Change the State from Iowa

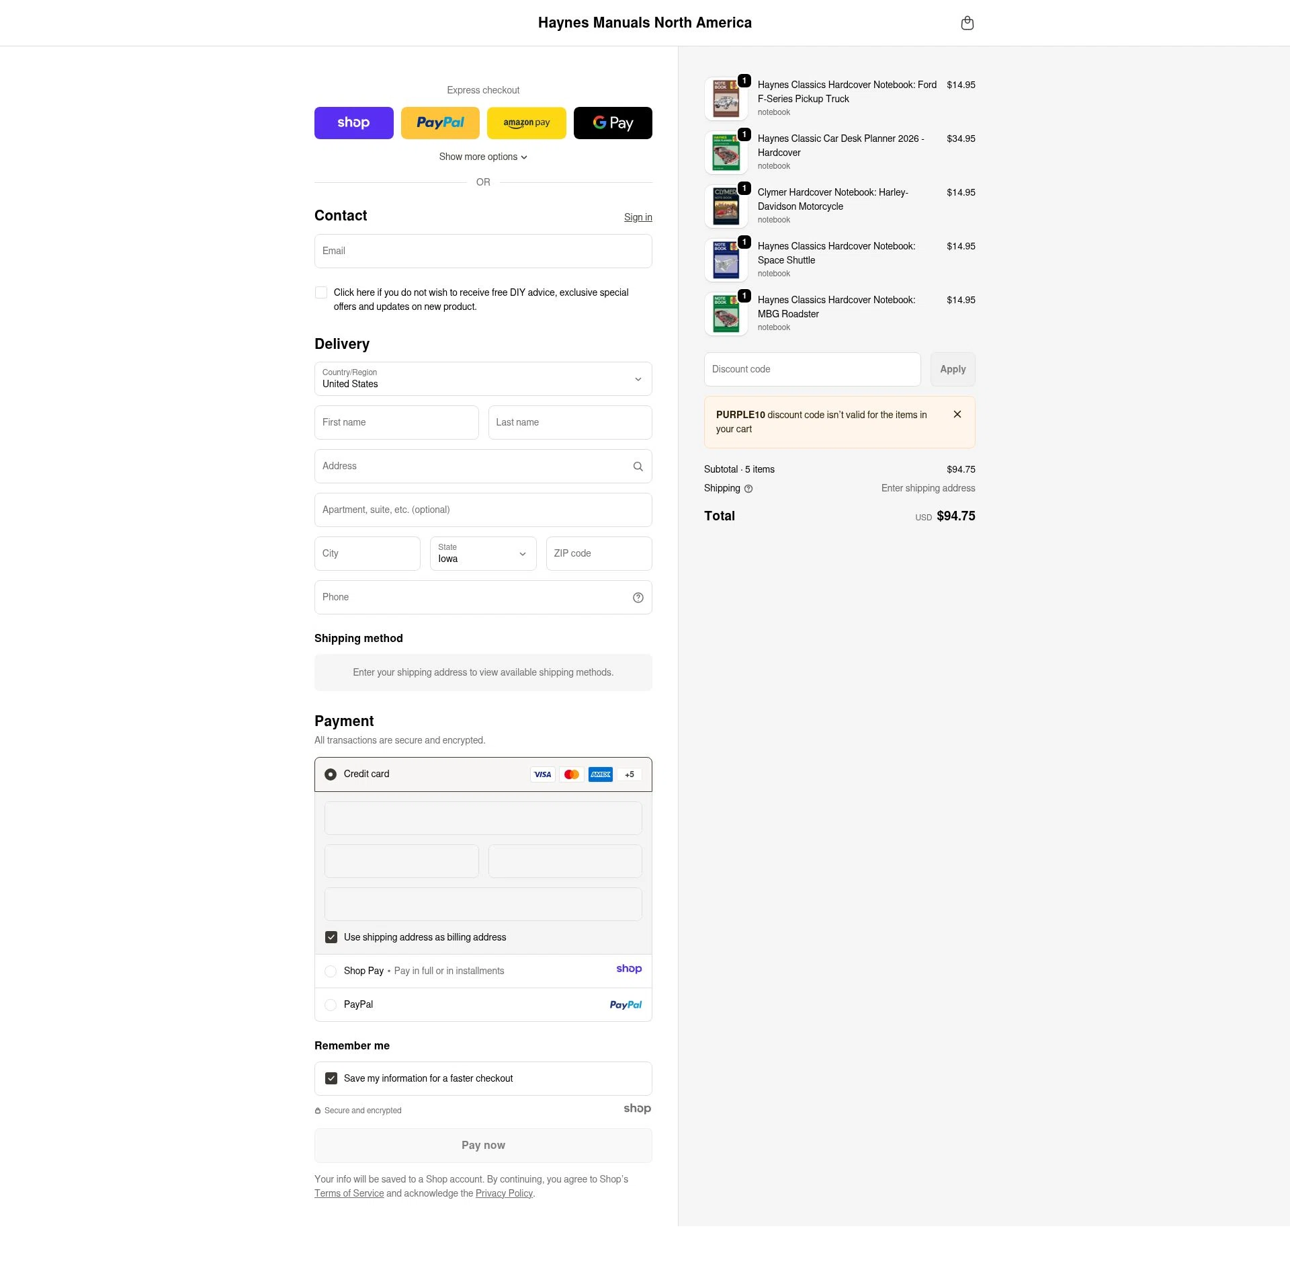coord(482,553)
